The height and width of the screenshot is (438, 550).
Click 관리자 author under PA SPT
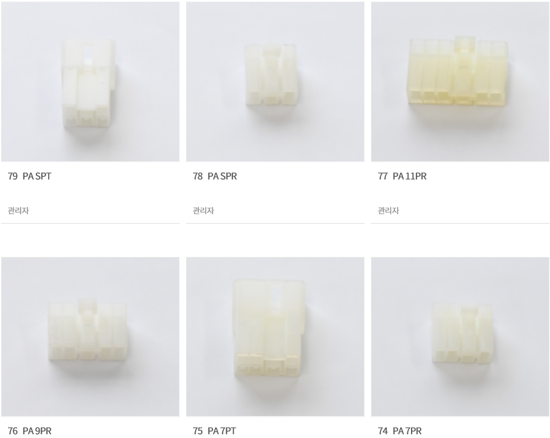[18, 210]
